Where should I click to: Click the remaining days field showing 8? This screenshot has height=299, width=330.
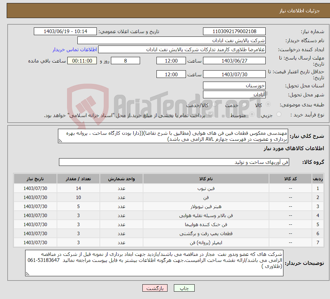point(125,61)
